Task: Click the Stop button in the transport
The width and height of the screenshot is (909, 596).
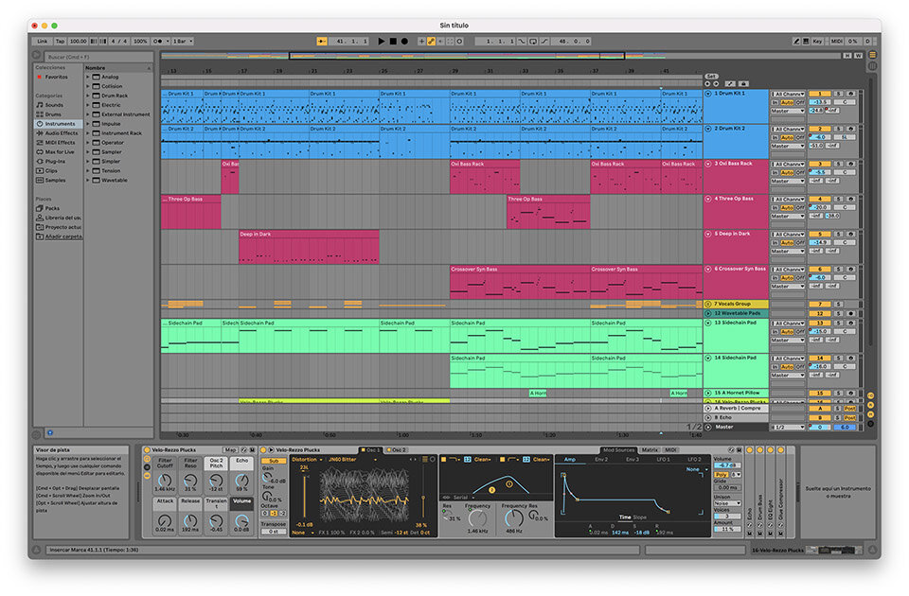Action: click(393, 42)
